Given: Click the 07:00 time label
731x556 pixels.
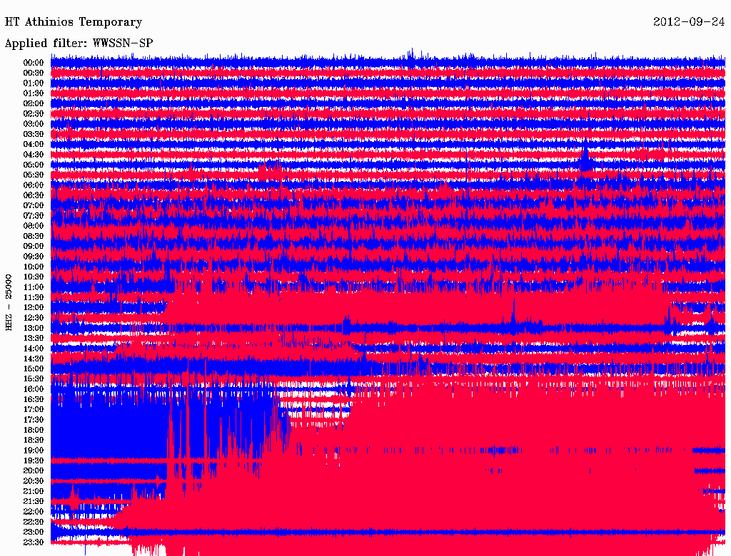Looking at the screenshot, I should 34,205.
